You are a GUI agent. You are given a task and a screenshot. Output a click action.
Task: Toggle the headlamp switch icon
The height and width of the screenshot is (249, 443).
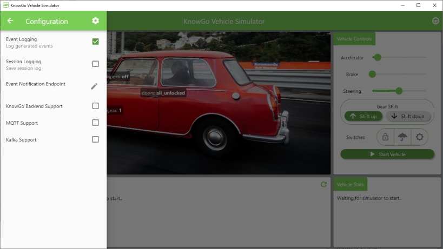point(420,137)
